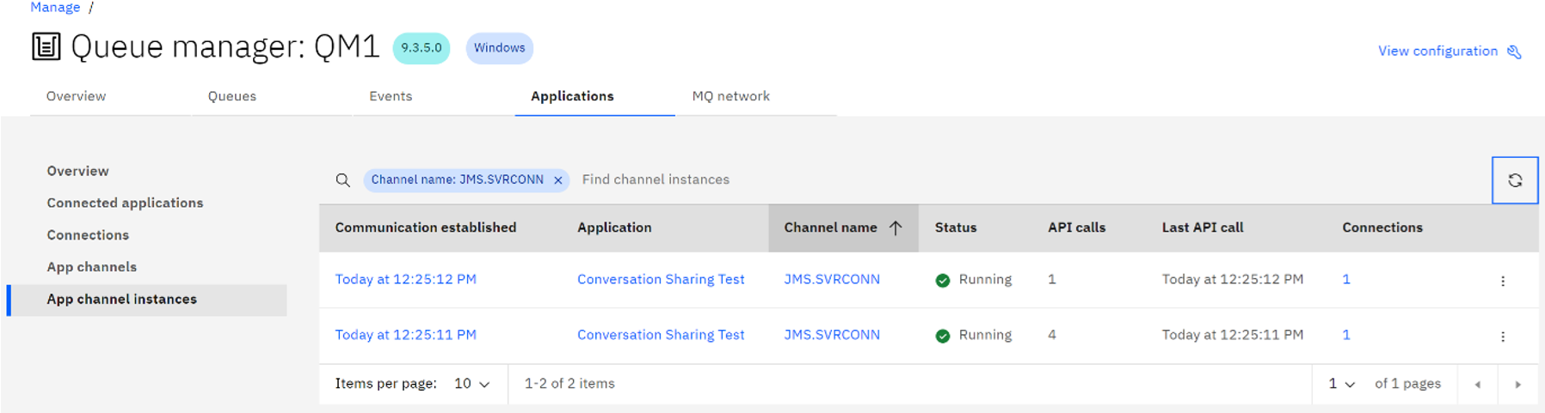This screenshot has height=413, width=1545.
Task: Sort by Status column header
Action: point(956,228)
